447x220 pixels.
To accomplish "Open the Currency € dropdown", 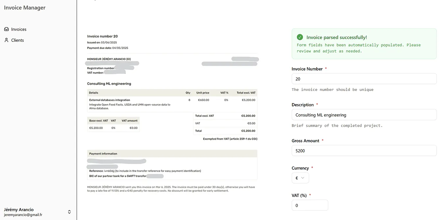I will (x=300, y=178).
